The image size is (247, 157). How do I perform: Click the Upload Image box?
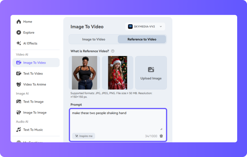point(151,73)
